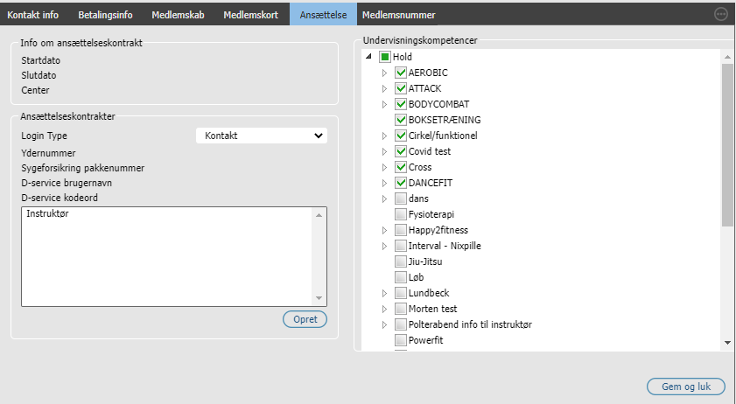Open the Login Type Kontakt dropdown
Viewport: 736px width, 404px height.
coord(262,136)
